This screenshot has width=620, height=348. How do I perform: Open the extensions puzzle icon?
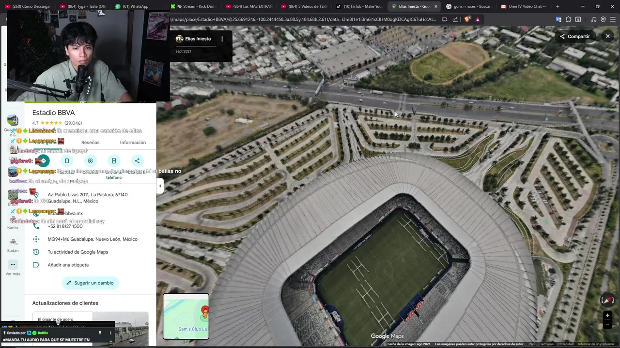click(x=568, y=19)
